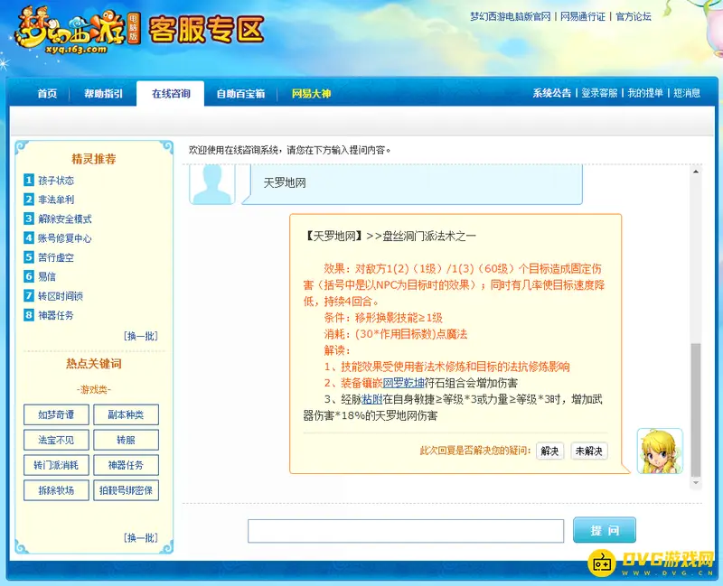The height and width of the screenshot is (586, 723).
Task: Click chat scrollbar down arrow
Action: coord(696,483)
